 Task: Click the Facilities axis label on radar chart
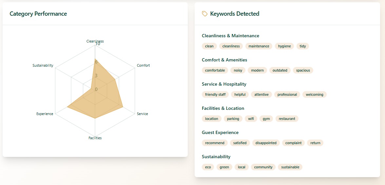point(95,138)
